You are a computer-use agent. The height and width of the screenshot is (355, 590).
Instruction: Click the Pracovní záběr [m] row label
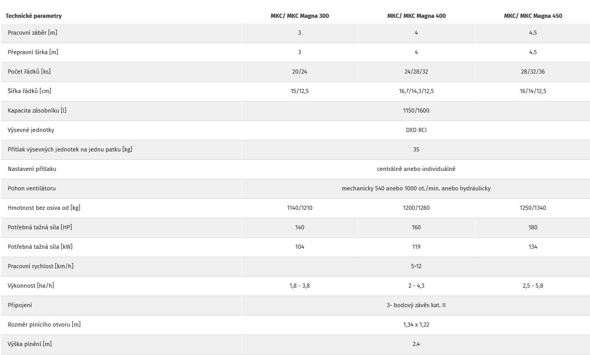pyautogui.click(x=32, y=33)
